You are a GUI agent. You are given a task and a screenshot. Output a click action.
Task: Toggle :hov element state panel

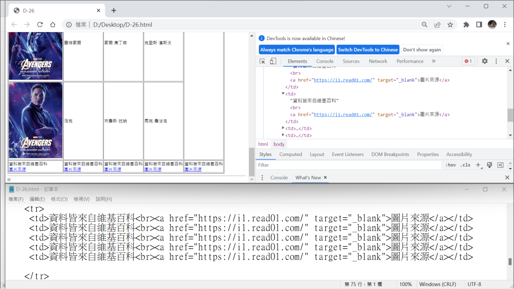(450, 165)
